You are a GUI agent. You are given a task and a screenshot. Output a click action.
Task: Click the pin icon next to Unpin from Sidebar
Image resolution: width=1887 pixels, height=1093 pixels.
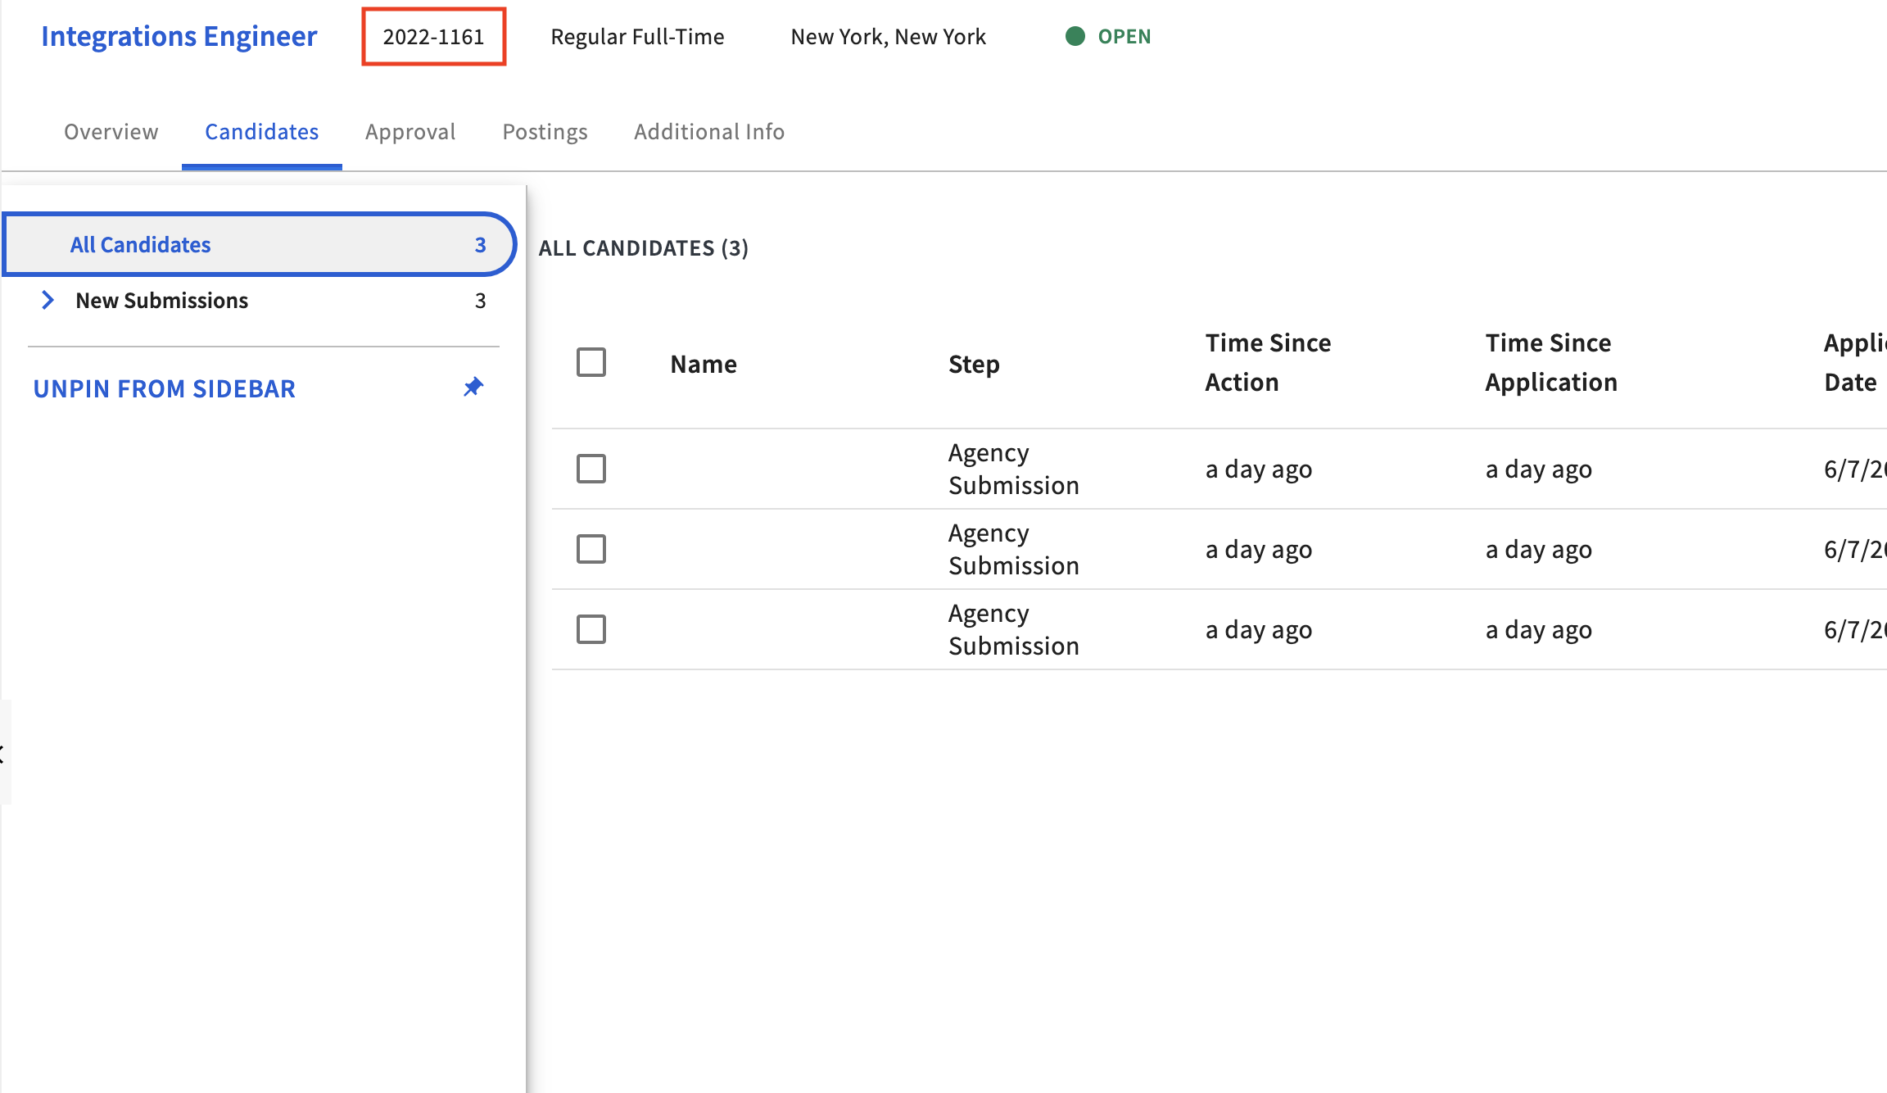[473, 387]
